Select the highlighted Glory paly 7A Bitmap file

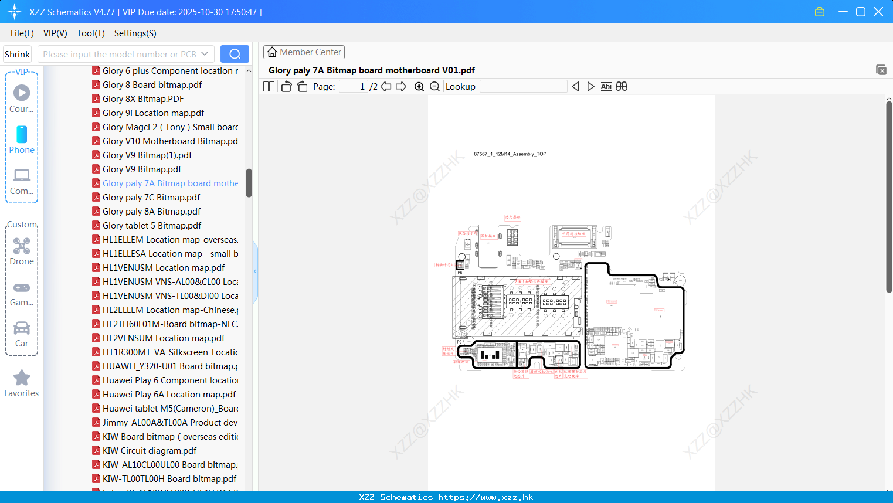coord(170,183)
